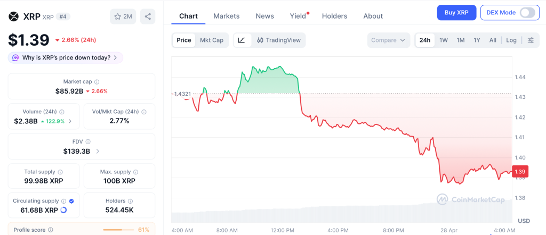Select the line chart icon
Viewport: 546px width, 235px height.
click(242, 40)
